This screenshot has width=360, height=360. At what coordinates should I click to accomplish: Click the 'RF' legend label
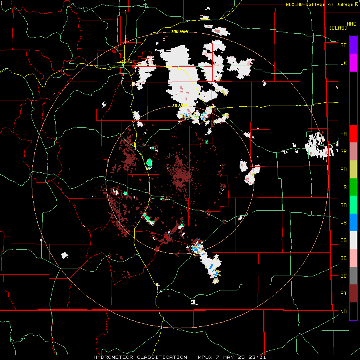(343, 45)
